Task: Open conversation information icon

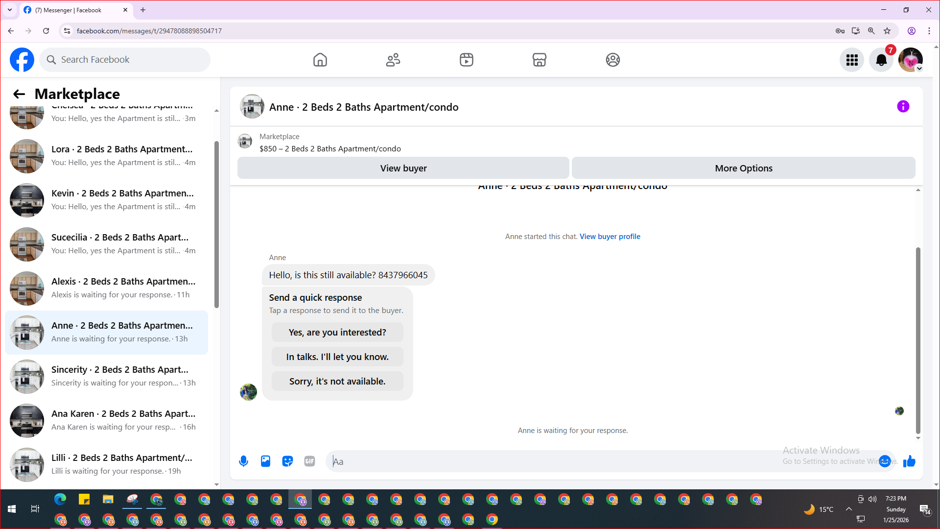Action: point(903,106)
